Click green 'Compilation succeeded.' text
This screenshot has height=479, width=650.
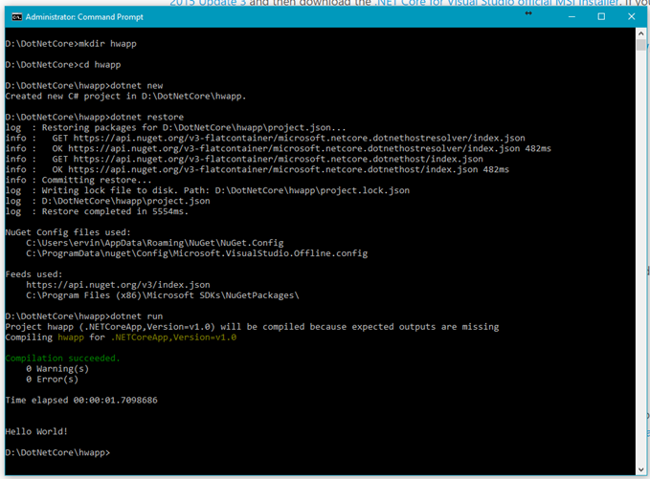(x=62, y=359)
